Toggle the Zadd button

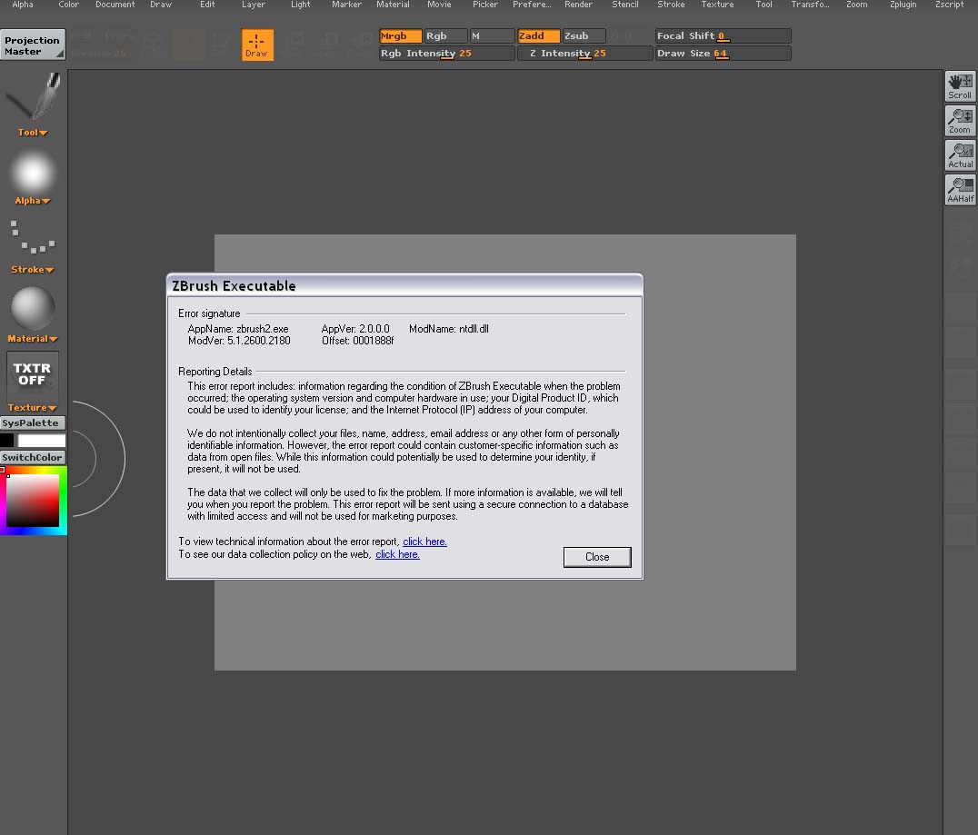(x=539, y=36)
